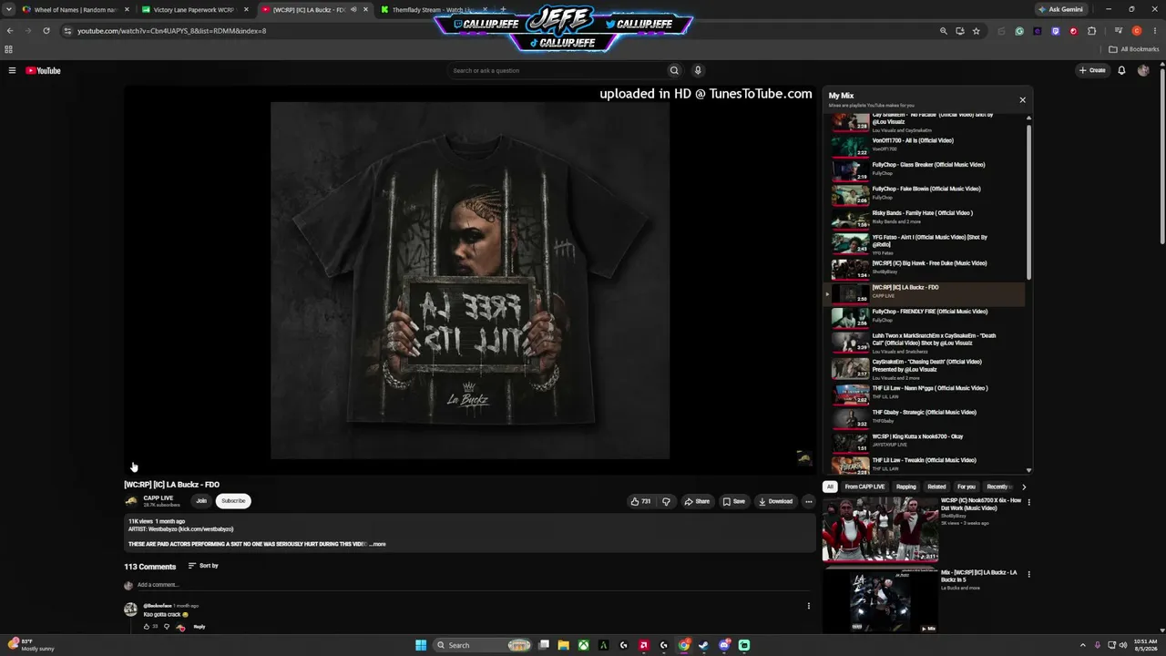The image size is (1166, 656).
Task: Click the YouTube search magnifier button
Action: pyautogui.click(x=674, y=70)
